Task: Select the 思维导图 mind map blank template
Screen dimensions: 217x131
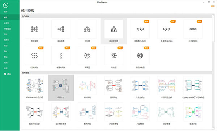Action: (x=34, y=29)
